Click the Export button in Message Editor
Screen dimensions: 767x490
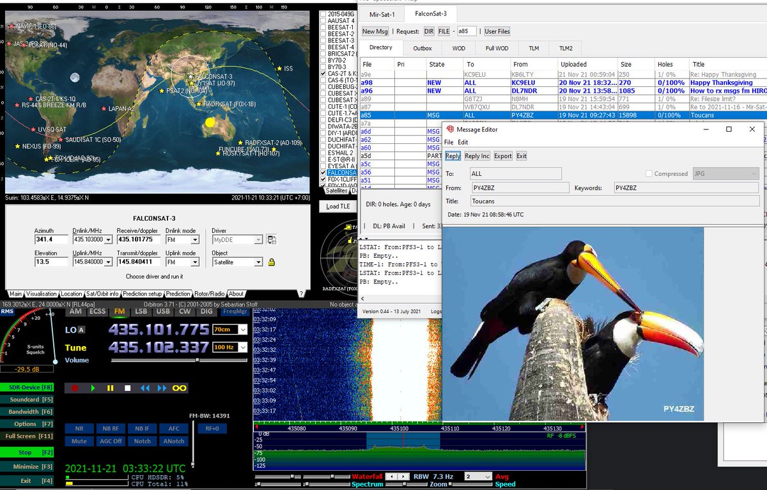pyautogui.click(x=503, y=156)
